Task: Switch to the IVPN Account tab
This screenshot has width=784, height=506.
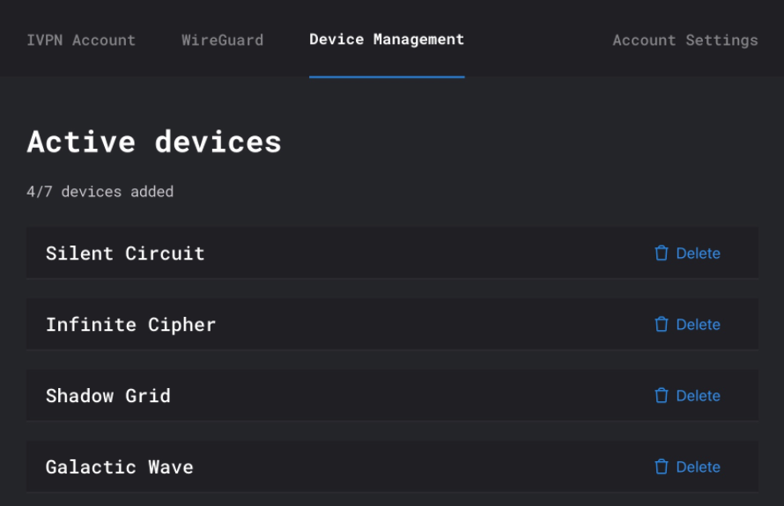Action: click(81, 40)
